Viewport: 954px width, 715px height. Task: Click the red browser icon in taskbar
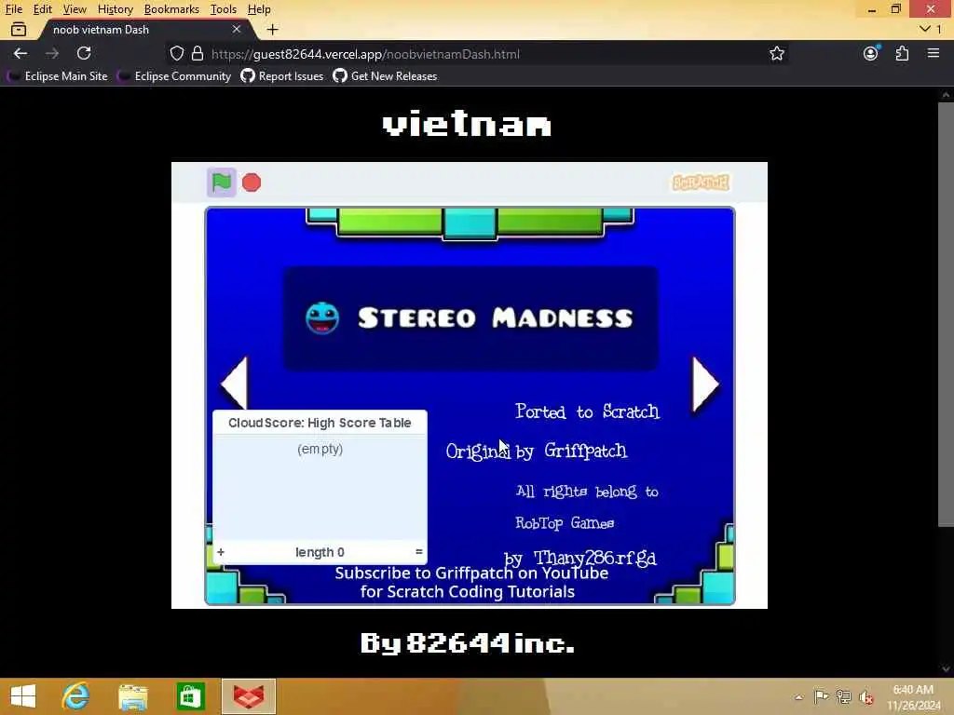click(x=249, y=696)
